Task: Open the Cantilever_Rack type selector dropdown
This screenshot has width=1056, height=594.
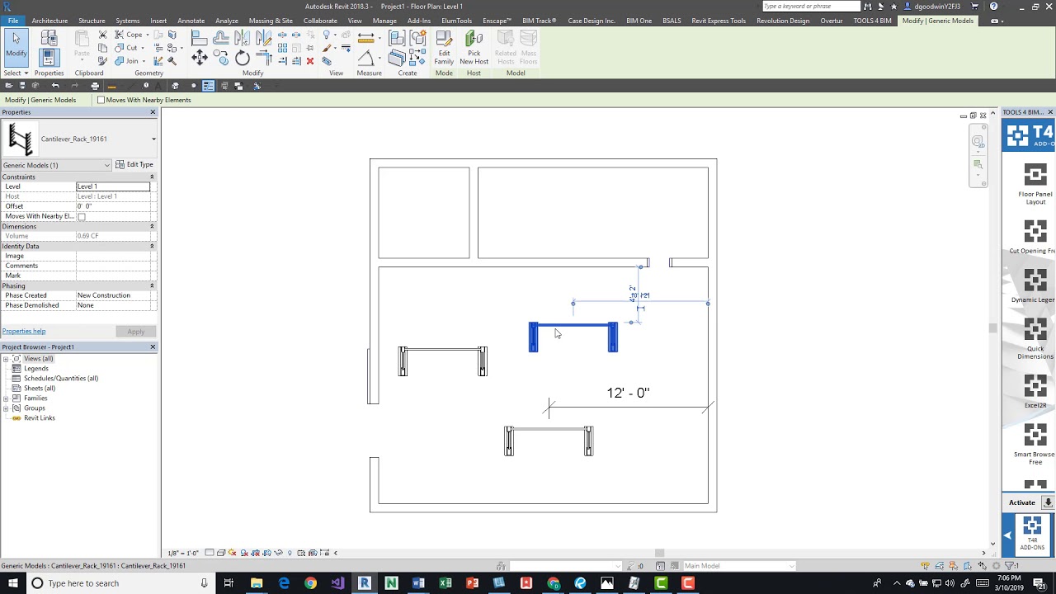Action: click(153, 139)
